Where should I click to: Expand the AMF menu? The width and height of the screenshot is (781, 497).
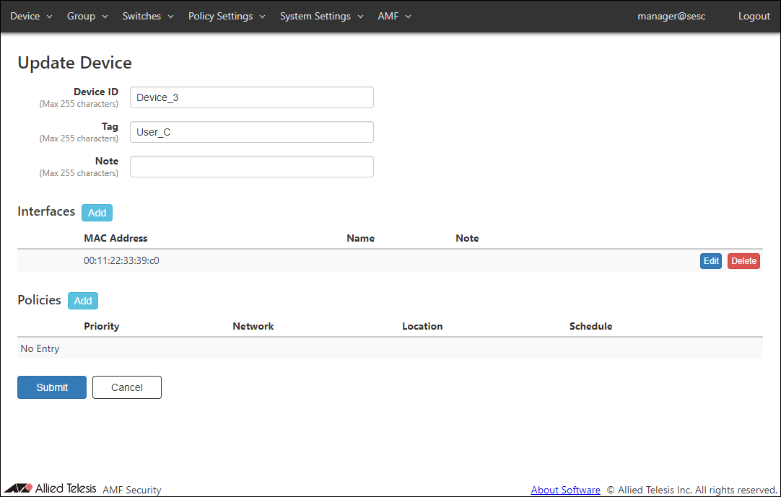394,16
